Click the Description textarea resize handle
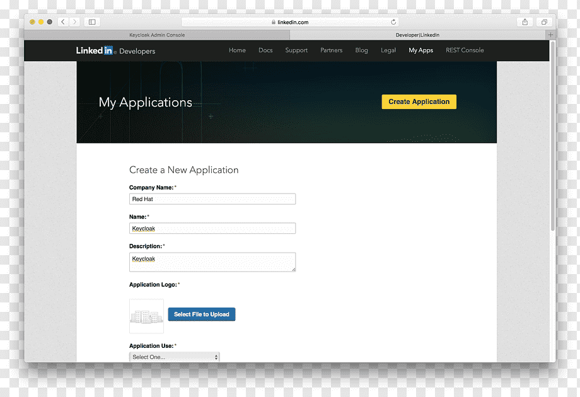This screenshot has height=397, width=580. [294, 270]
